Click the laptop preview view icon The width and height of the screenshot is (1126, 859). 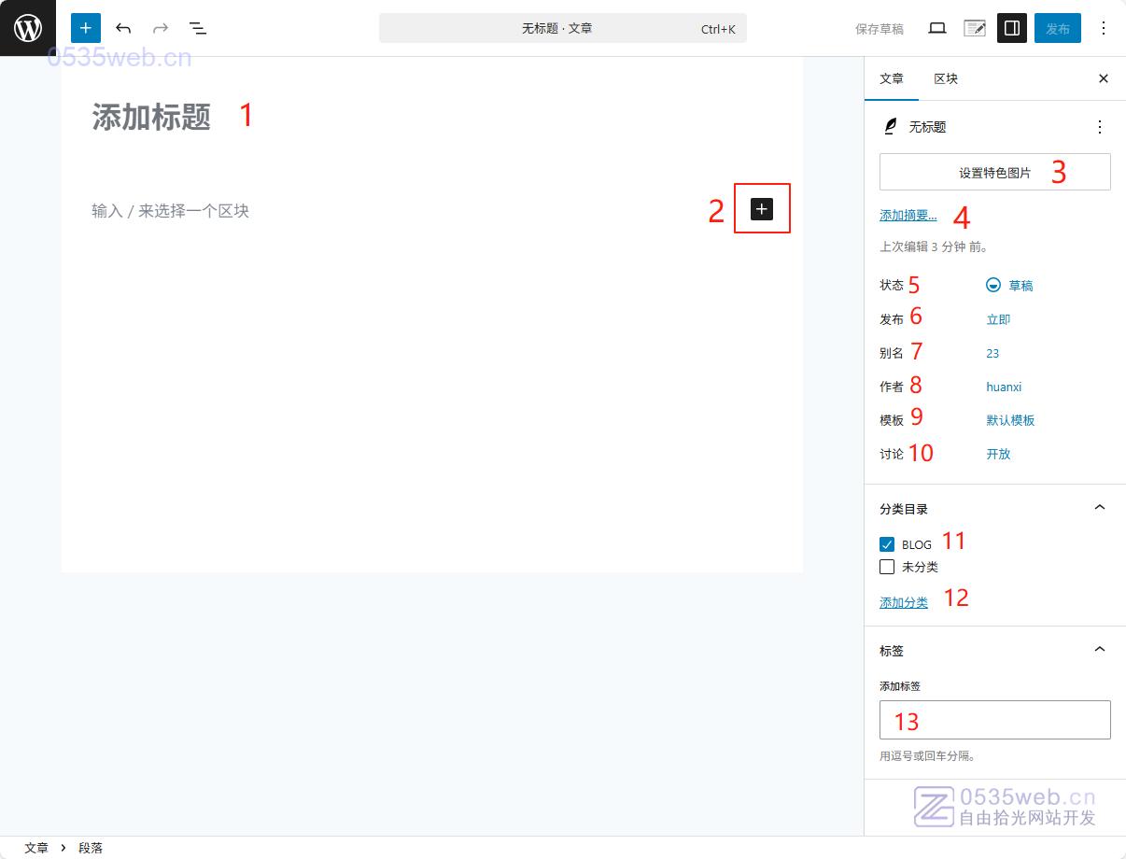(x=937, y=28)
